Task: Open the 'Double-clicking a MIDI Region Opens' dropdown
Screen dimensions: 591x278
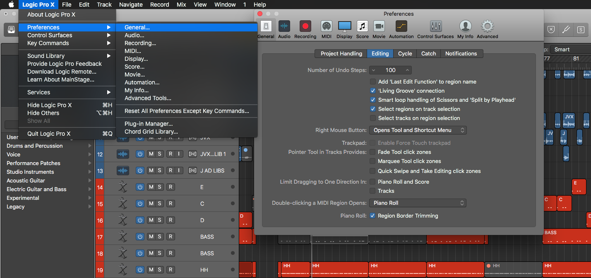Action: [418, 203]
